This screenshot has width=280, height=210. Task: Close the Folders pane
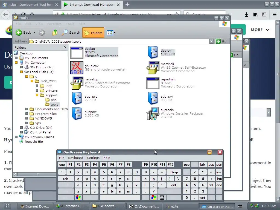pos(65,46)
